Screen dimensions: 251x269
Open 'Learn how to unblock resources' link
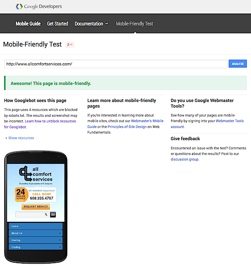coord(50,121)
